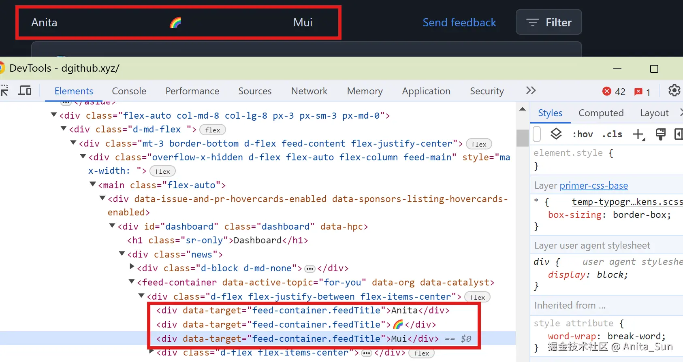Click the Inherited from section header
Image resolution: width=683 pixels, height=362 pixels.
[570, 305]
